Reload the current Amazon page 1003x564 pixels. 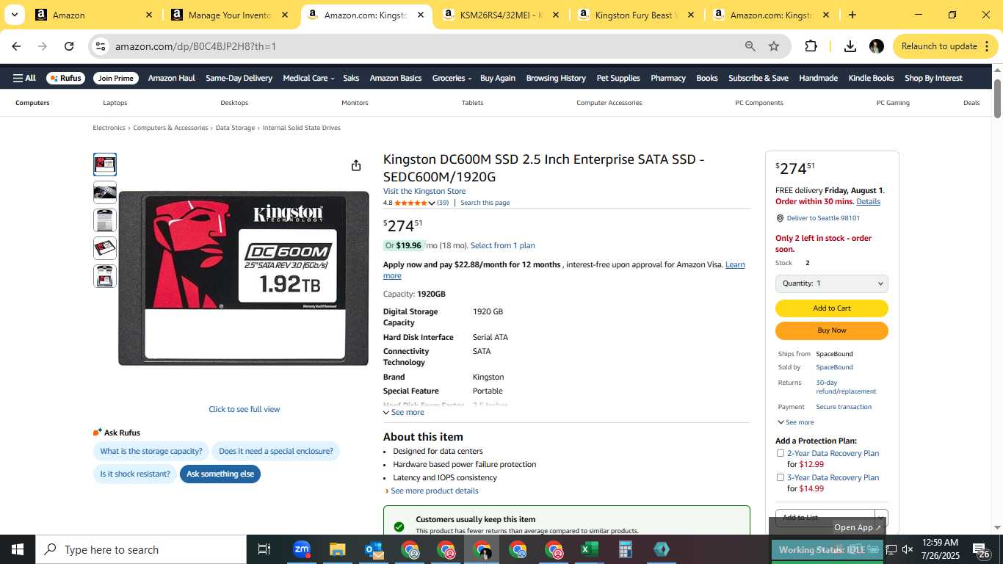tap(69, 46)
